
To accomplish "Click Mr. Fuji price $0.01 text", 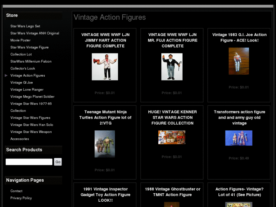I will point(172,93).
